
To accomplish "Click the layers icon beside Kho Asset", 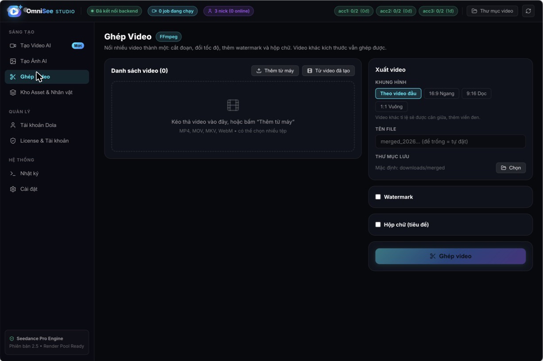I will tap(13, 92).
